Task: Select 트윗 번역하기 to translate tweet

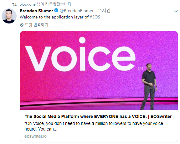Action: click(x=36, y=25)
